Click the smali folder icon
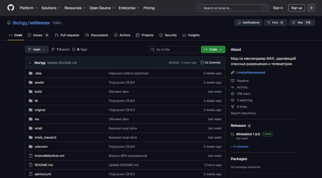This screenshot has width=322, height=178. [30, 128]
